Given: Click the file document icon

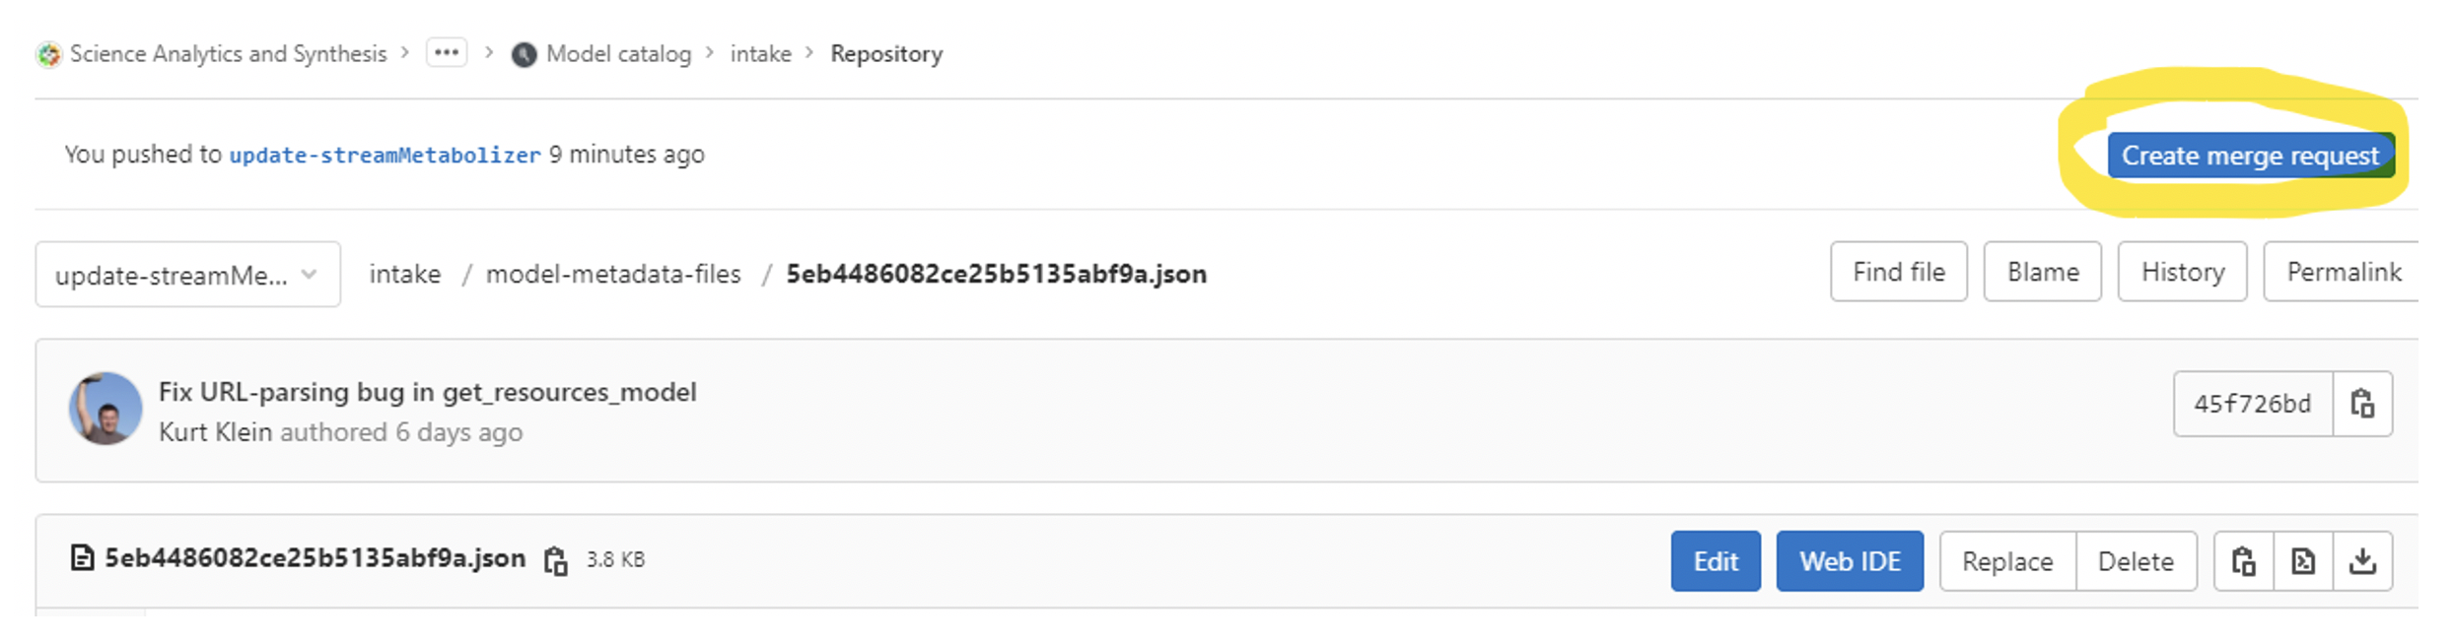Looking at the screenshot, I should pyautogui.click(x=82, y=558).
